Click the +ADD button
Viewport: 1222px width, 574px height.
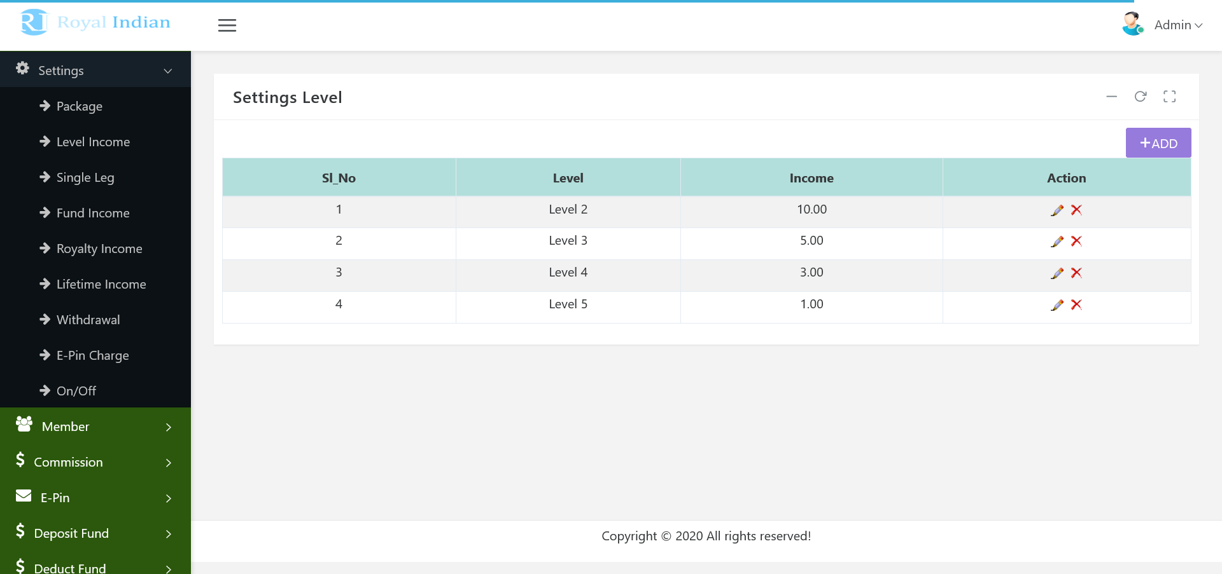click(x=1158, y=143)
